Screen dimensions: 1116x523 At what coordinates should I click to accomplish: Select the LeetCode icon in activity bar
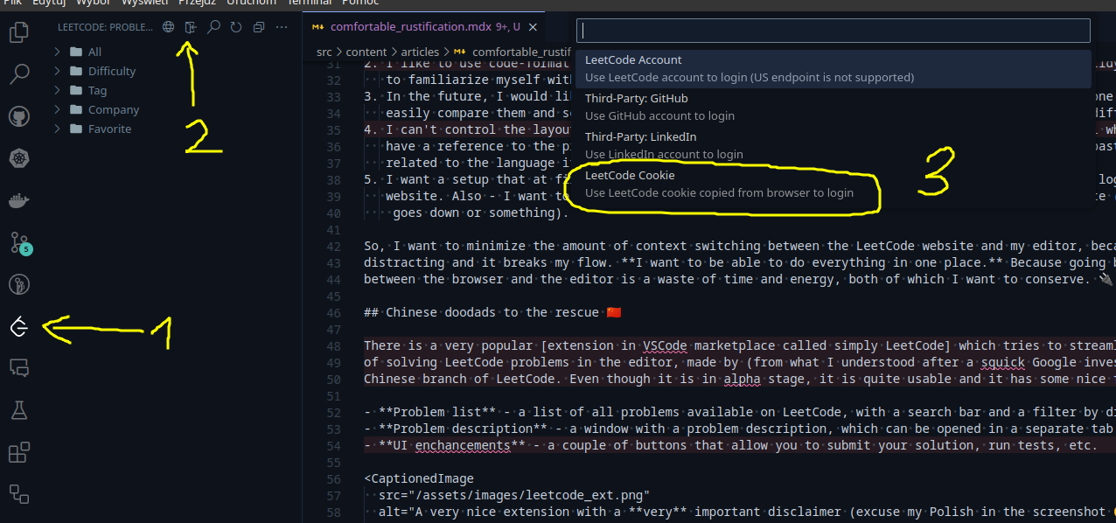coord(19,328)
